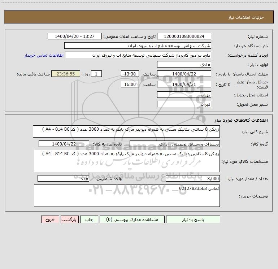Click the تاریخ نیاز به کالا label
Viewport: 278px width, 269px height.
(107, 144)
